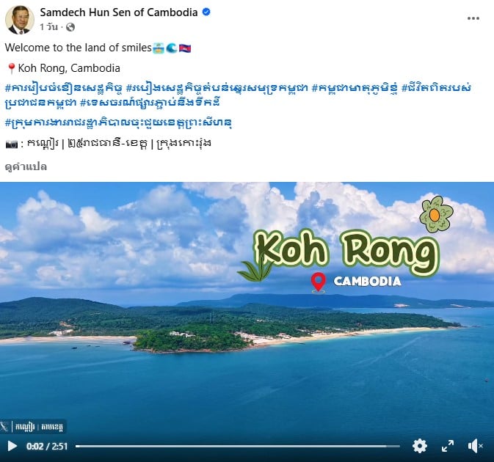This screenshot has width=494, height=462.
Task: Click the public globe audience icon
Action: tap(70, 27)
